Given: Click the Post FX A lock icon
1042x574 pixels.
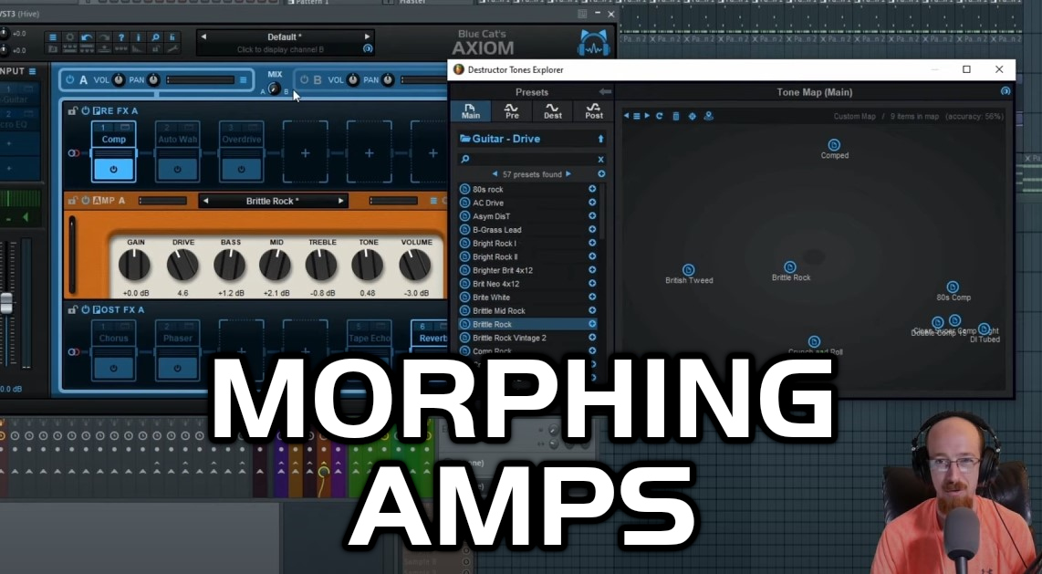Looking at the screenshot, I should pos(73,309).
